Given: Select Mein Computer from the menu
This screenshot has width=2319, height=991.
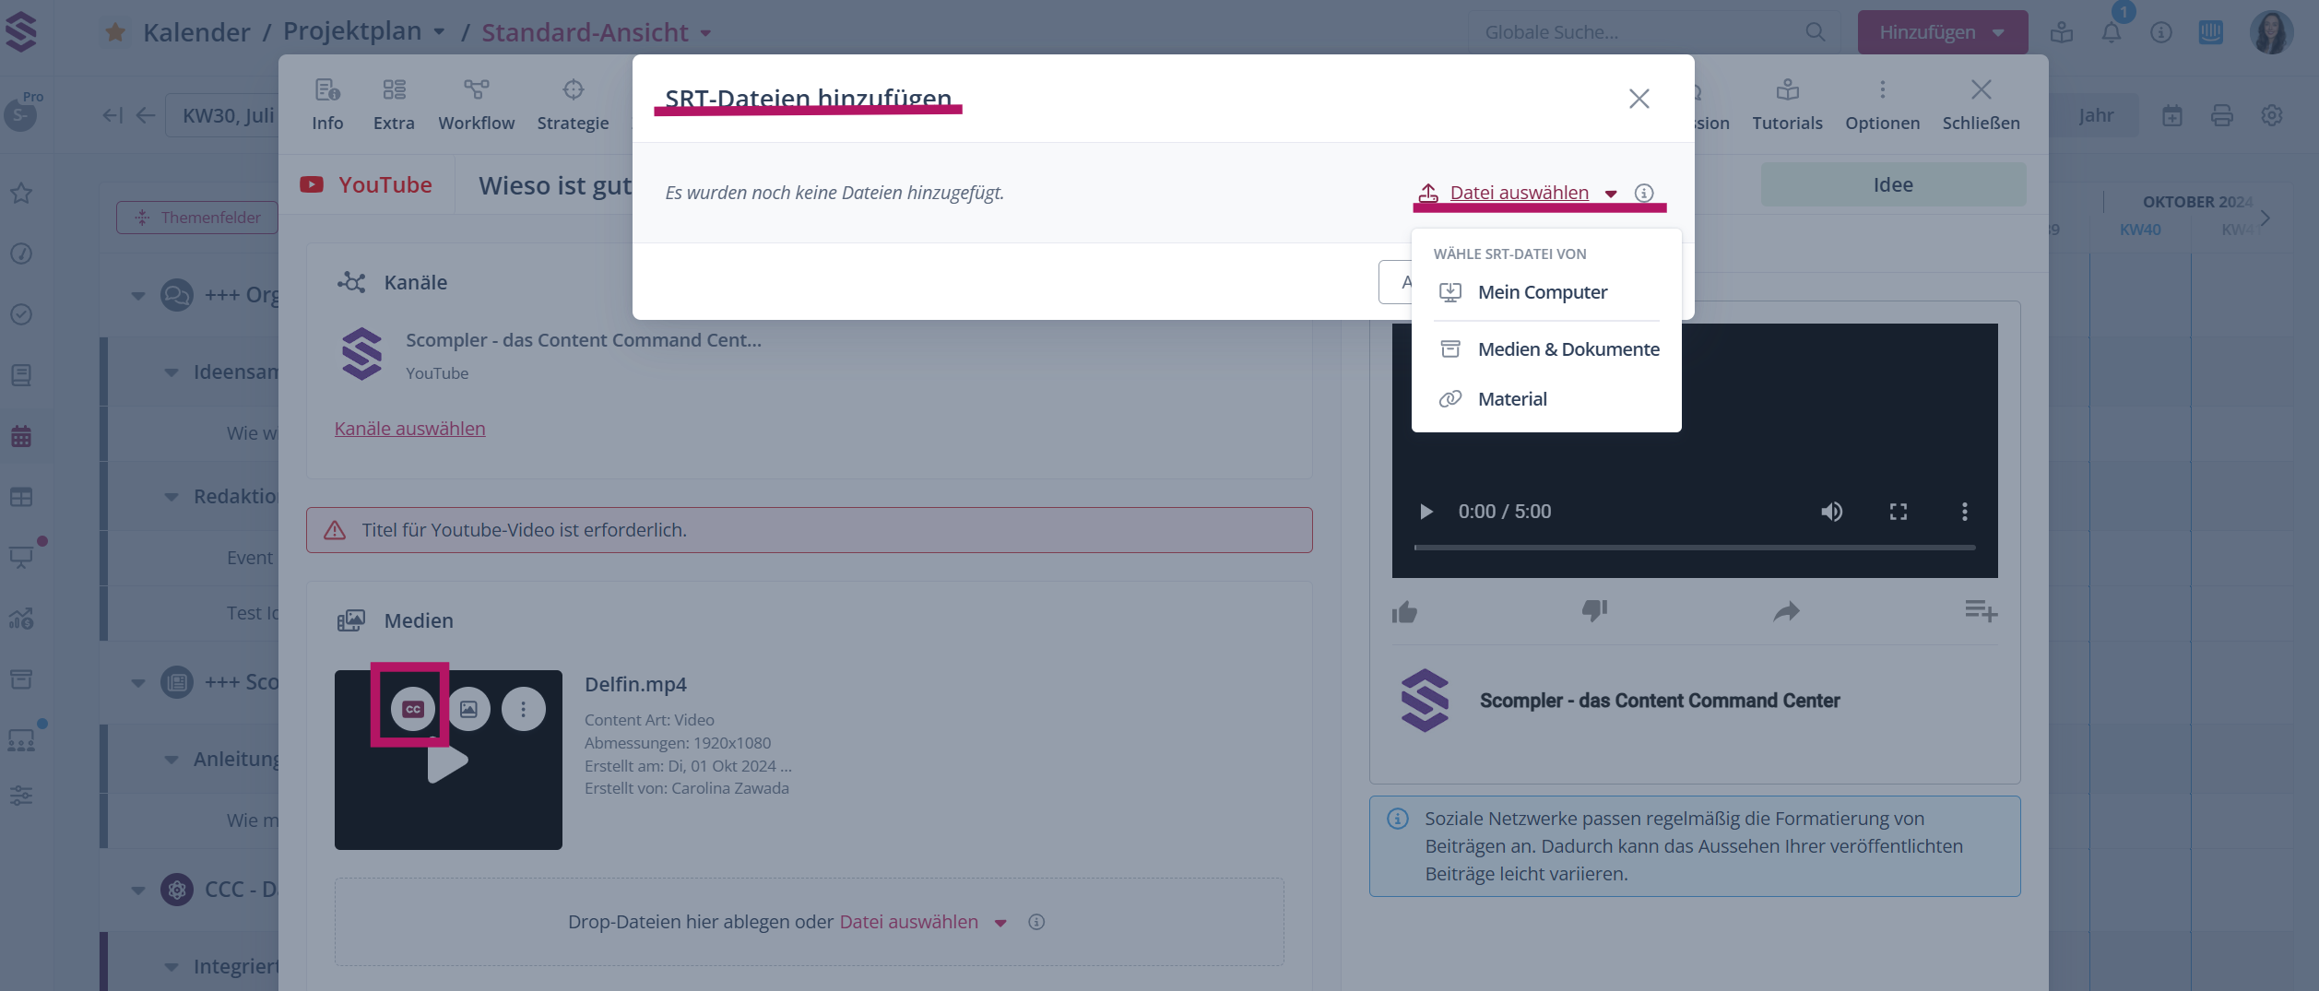Looking at the screenshot, I should pos(1542,292).
